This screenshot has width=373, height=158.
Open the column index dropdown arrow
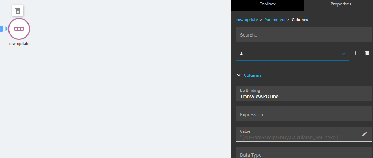click(x=343, y=54)
